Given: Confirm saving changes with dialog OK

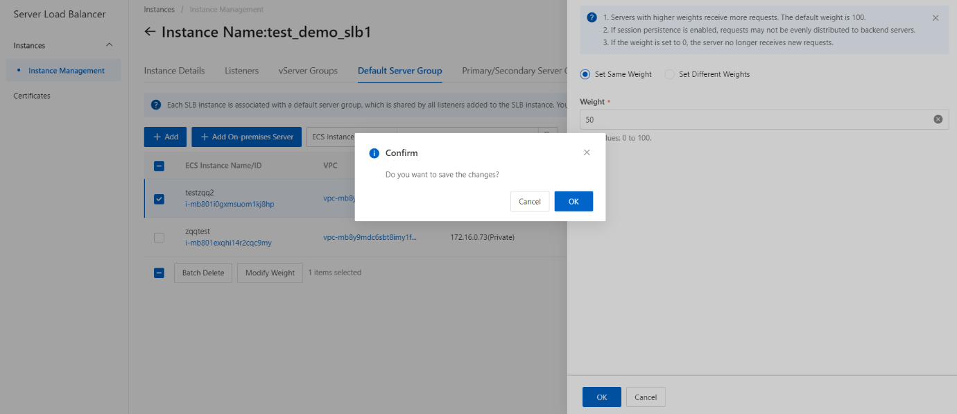Looking at the screenshot, I should click(573, 201).
